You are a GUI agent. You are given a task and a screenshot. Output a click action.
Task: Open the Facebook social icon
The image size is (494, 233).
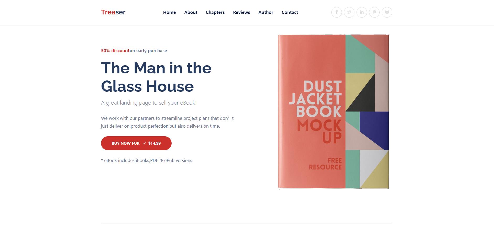point(336,12)
